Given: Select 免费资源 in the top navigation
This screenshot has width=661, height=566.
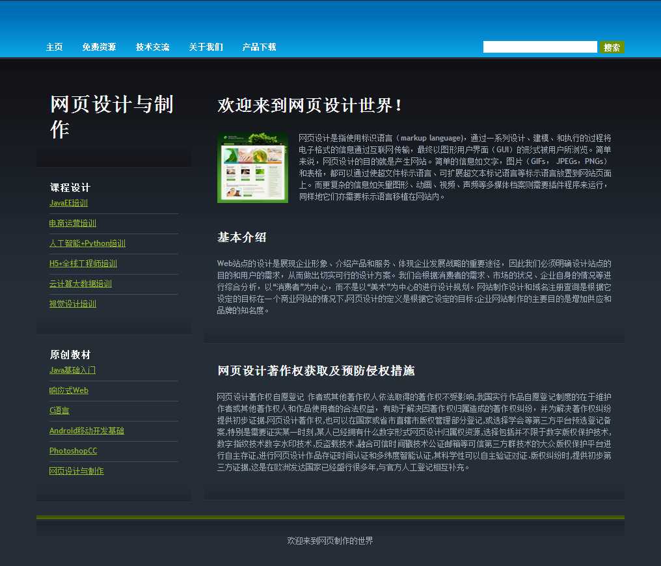Looking at the screenshot, I should tap(99, 47).
